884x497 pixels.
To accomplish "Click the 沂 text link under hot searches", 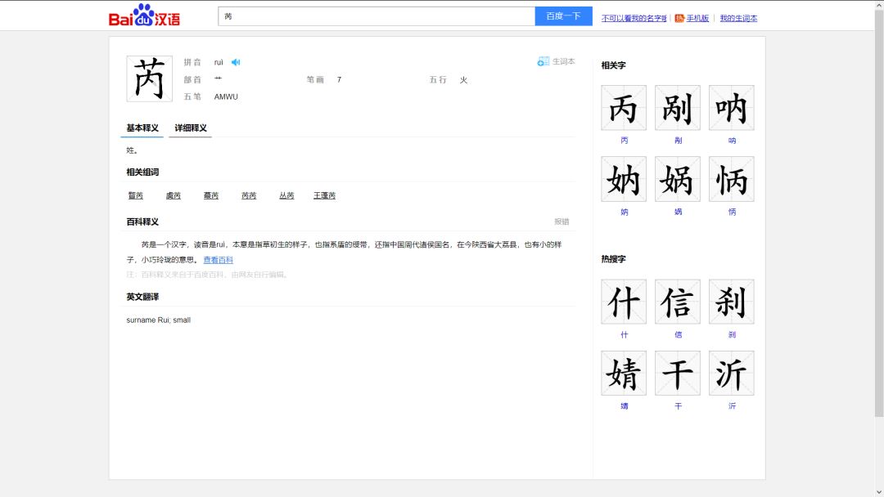I will point(732,405).
